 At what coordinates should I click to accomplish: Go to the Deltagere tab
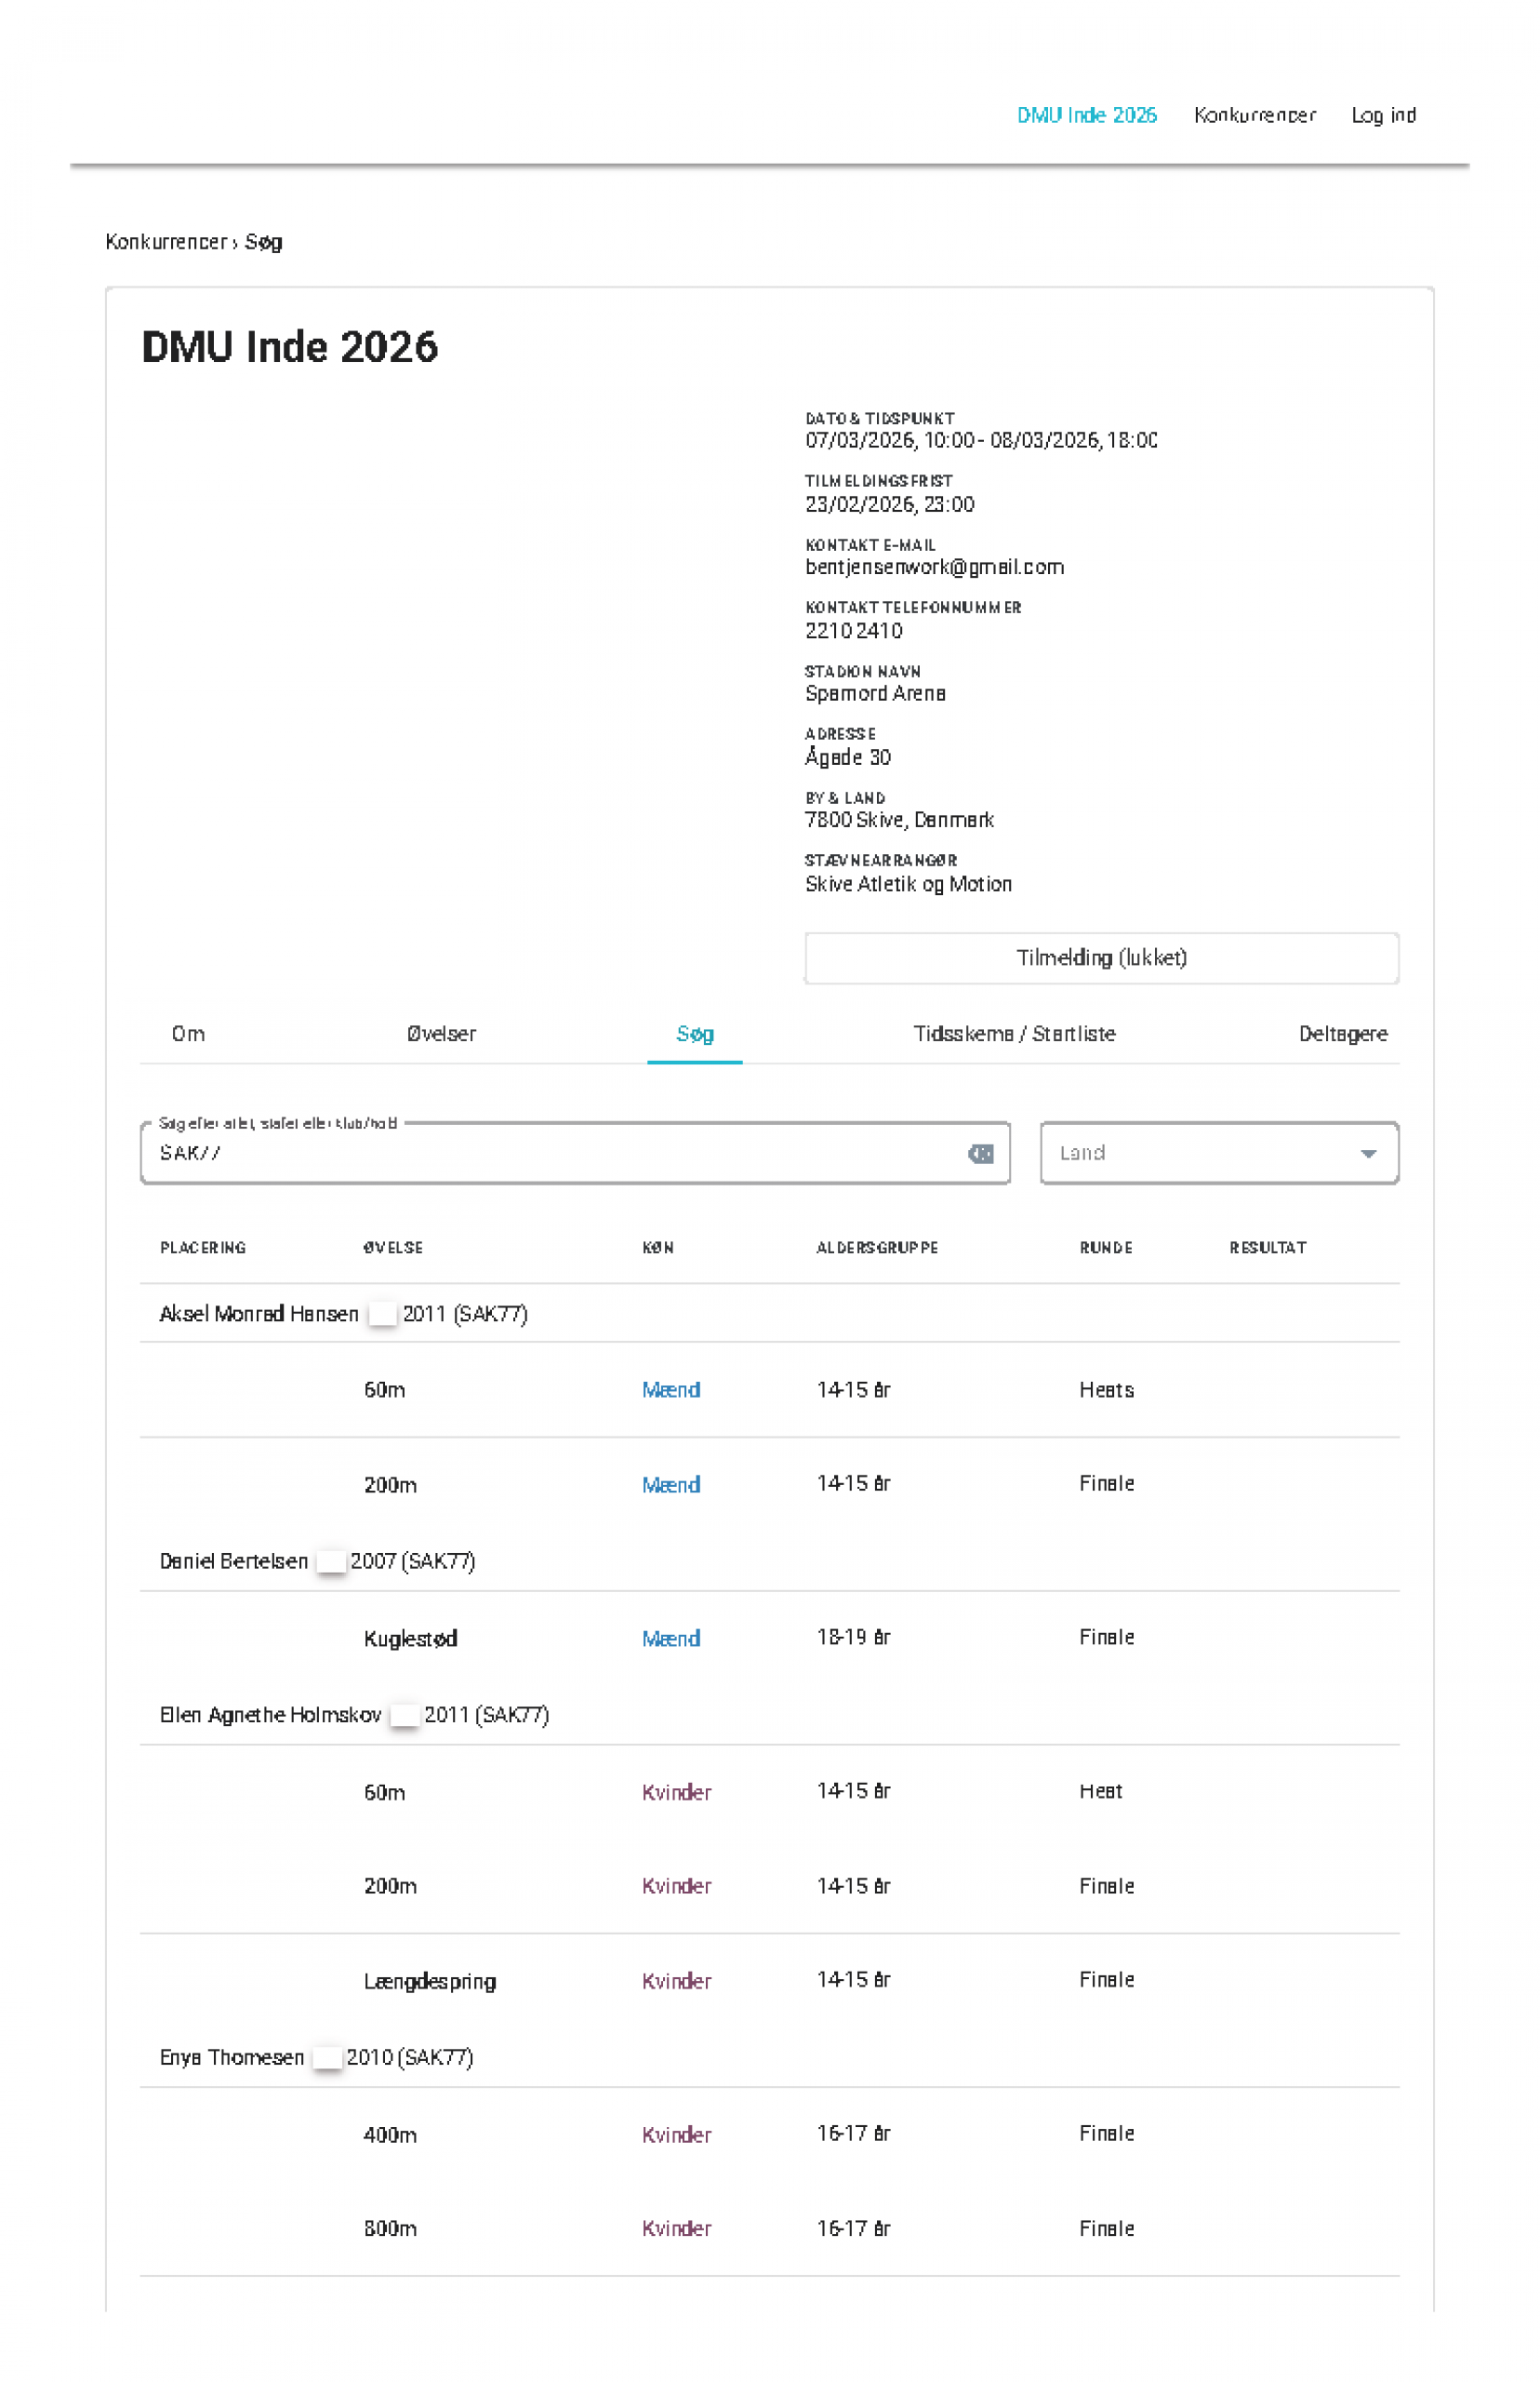point(1342,1034)
